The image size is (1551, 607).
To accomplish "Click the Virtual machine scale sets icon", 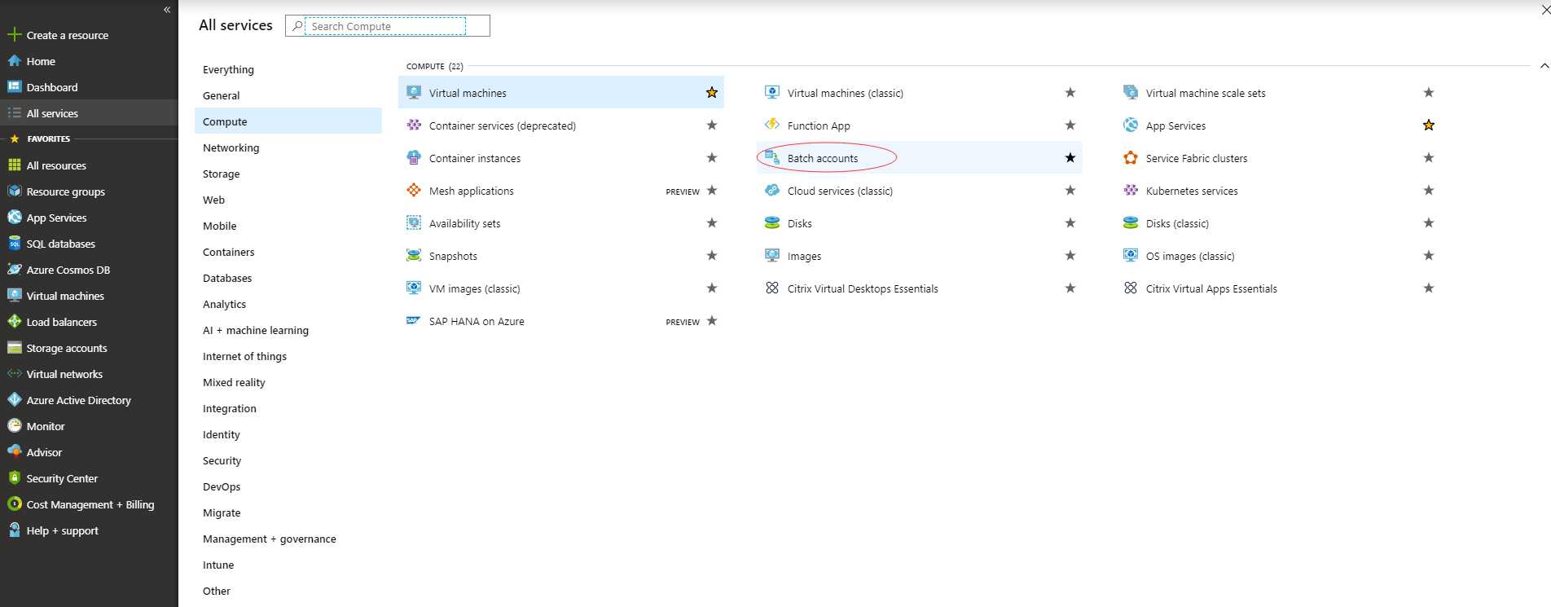I will pos(1131,92).
